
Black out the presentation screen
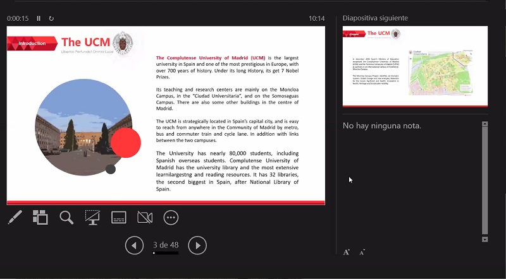coord(92,218)
